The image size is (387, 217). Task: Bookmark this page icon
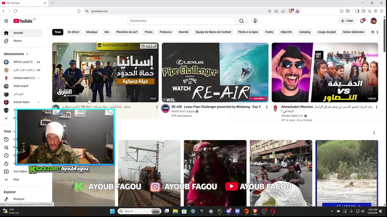79,11
